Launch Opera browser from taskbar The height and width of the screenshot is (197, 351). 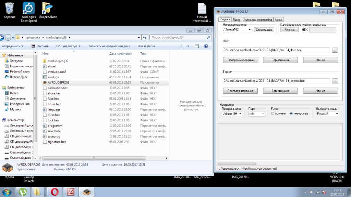click(x=55, y=192)
